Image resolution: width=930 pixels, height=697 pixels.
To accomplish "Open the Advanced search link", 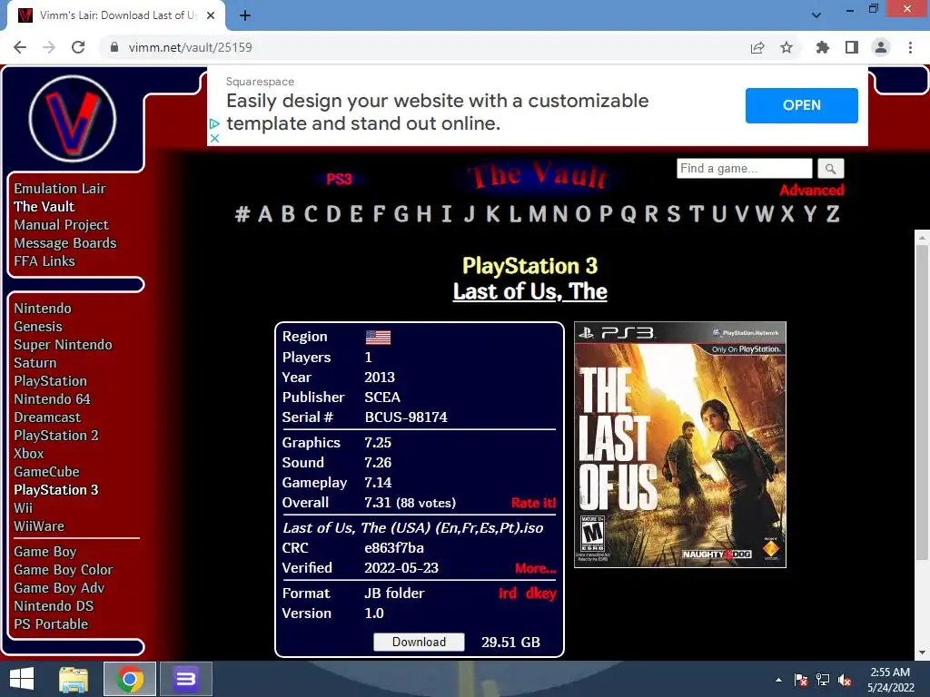I will point(811,191).
